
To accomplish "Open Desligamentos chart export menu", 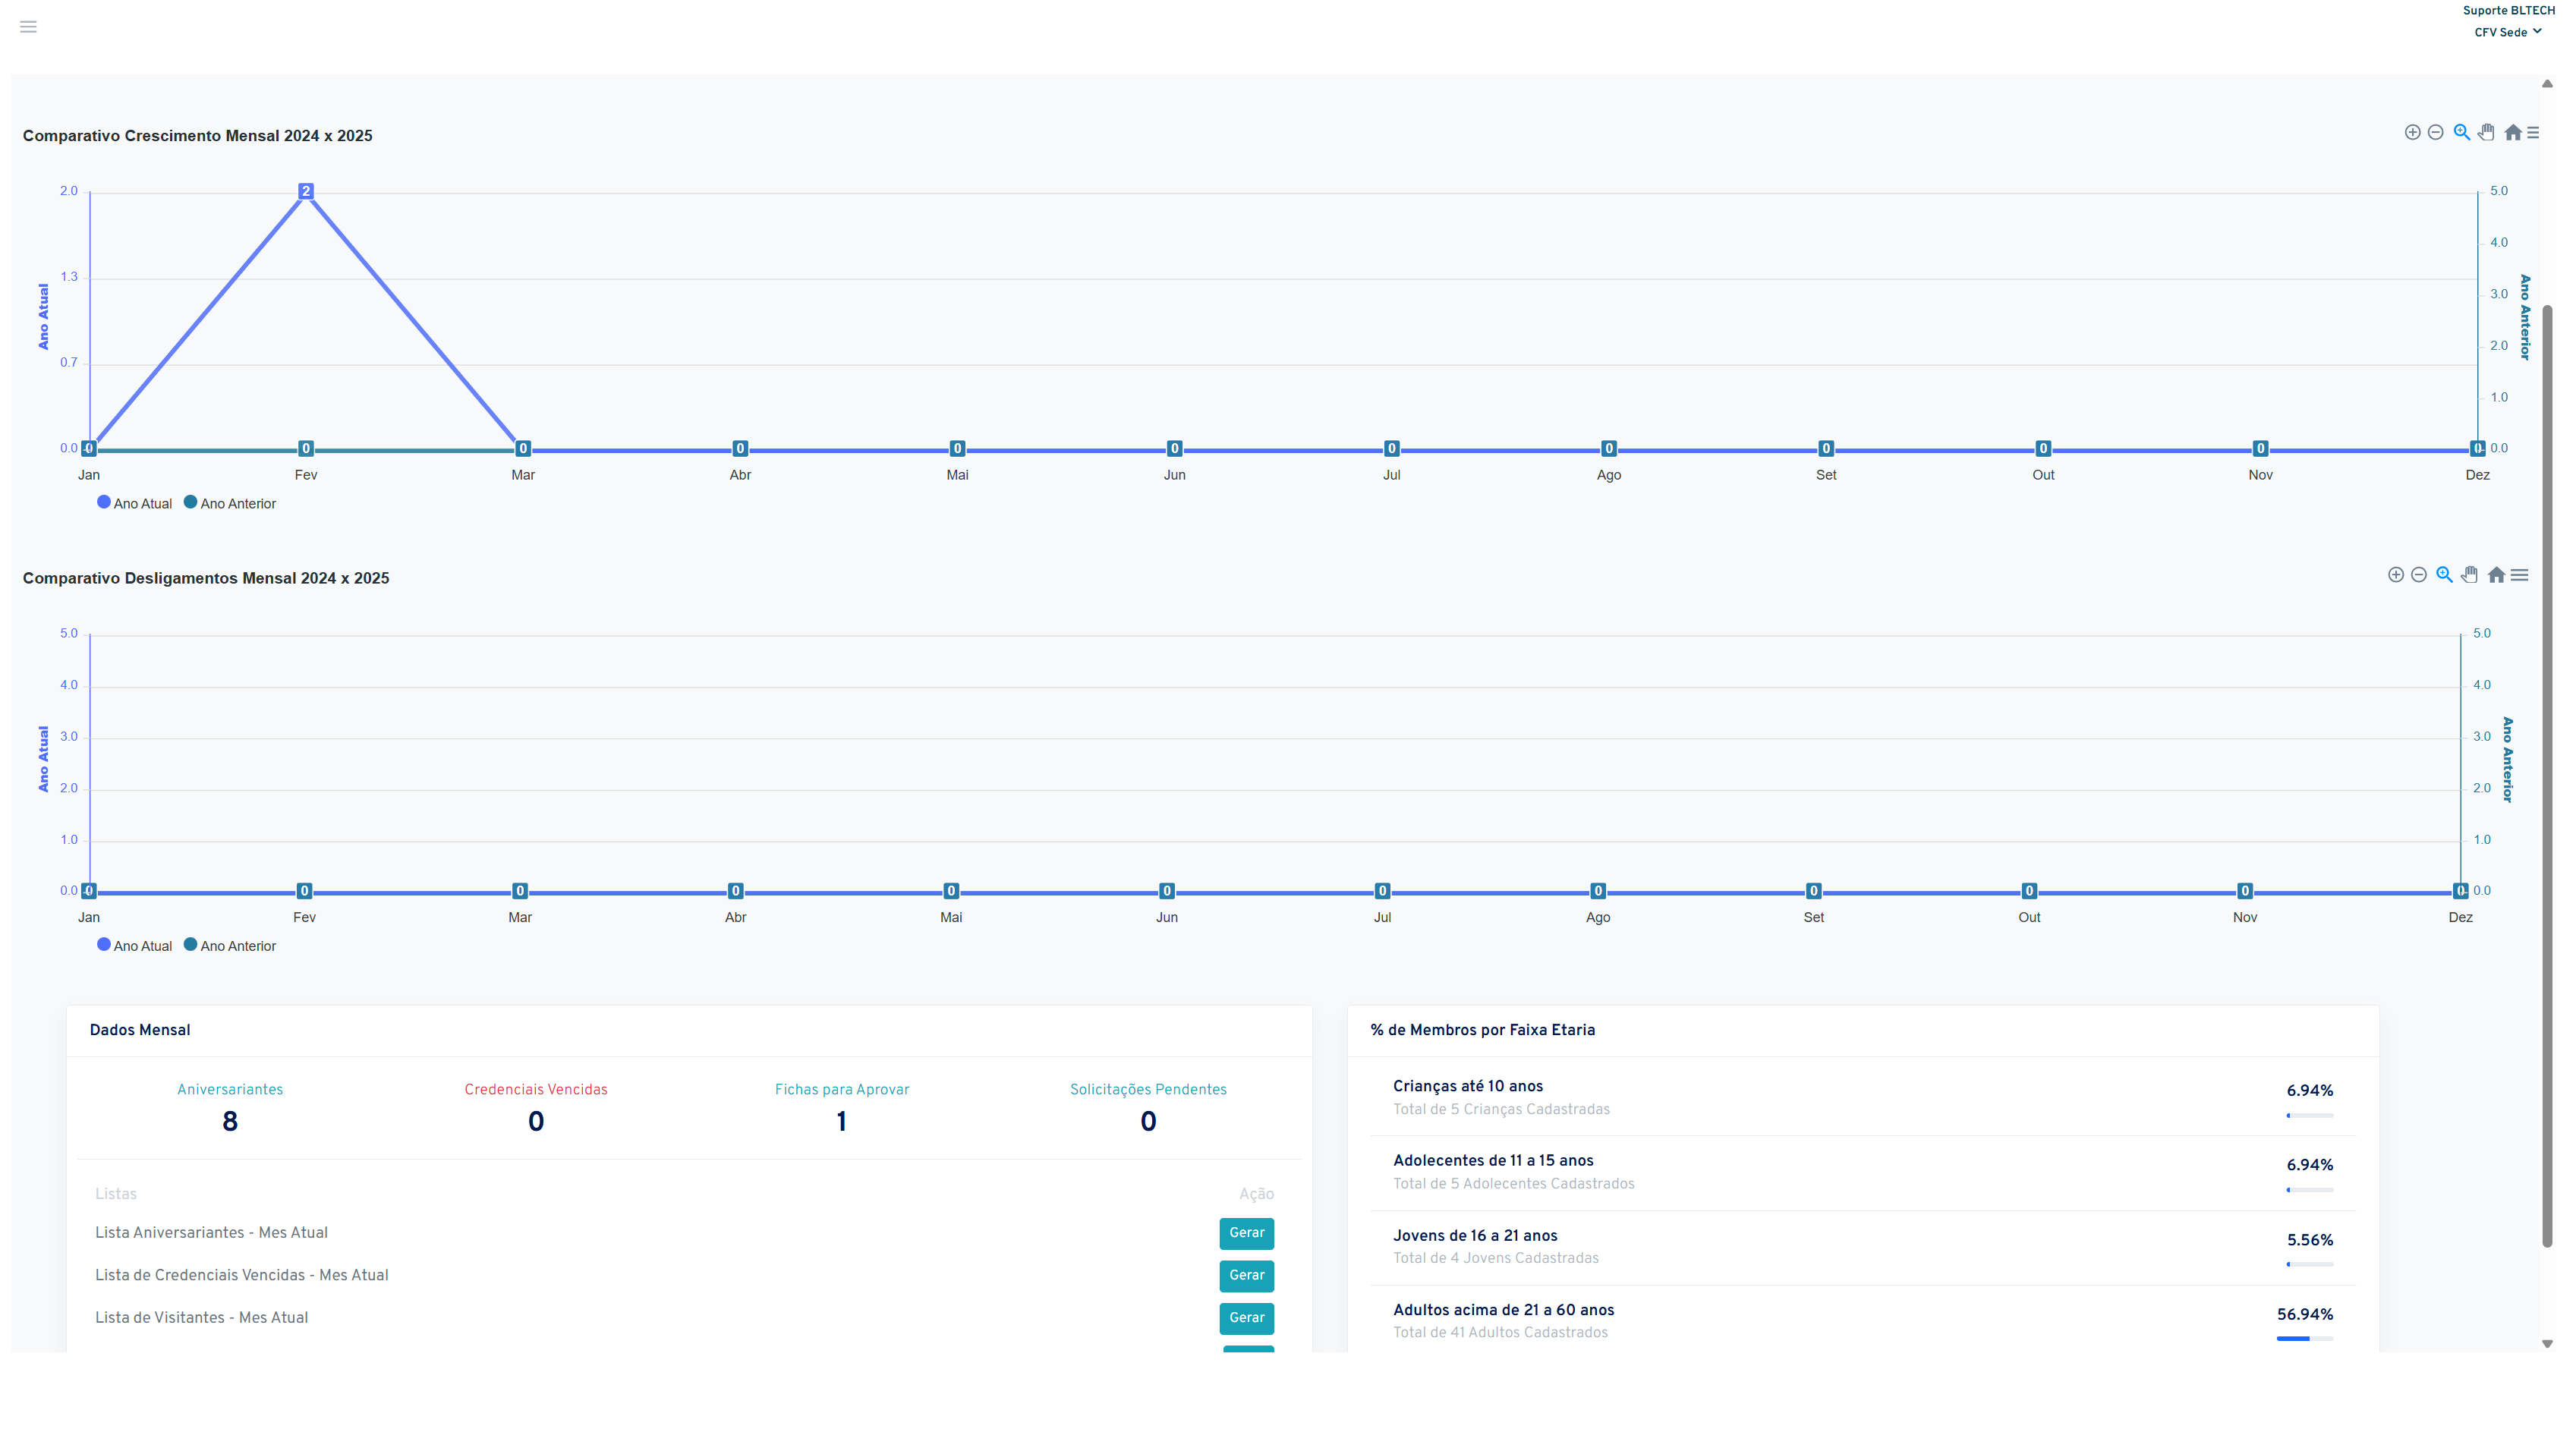I will 2519,575.
